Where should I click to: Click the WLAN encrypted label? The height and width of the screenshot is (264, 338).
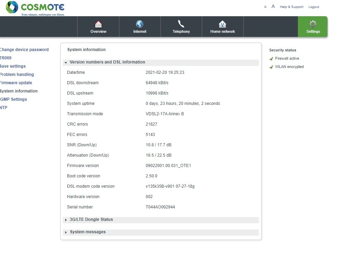(x=289, y=67)
